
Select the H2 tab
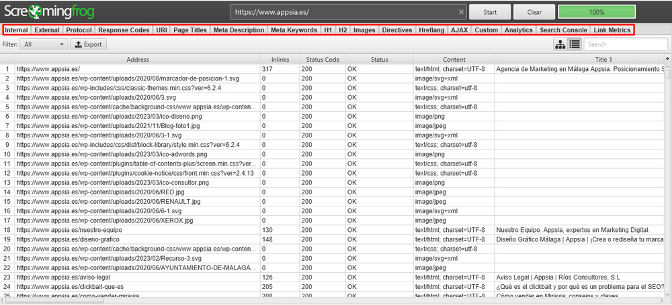point(343,30)
